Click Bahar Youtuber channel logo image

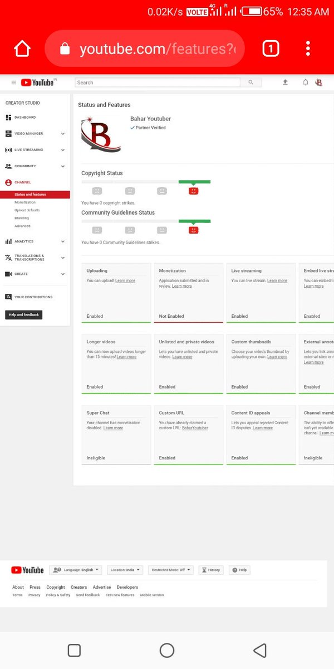pos(101,134)
